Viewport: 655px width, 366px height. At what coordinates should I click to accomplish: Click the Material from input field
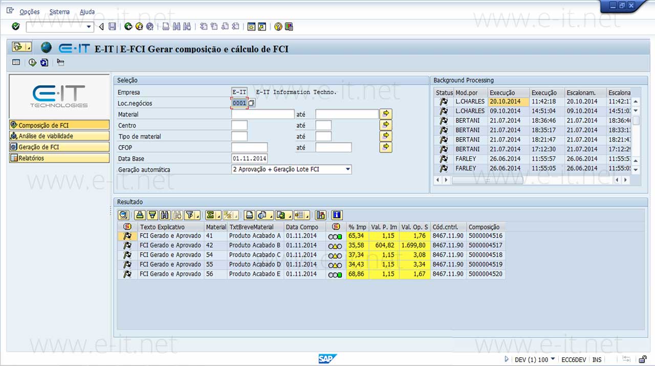tap(263, 114)
